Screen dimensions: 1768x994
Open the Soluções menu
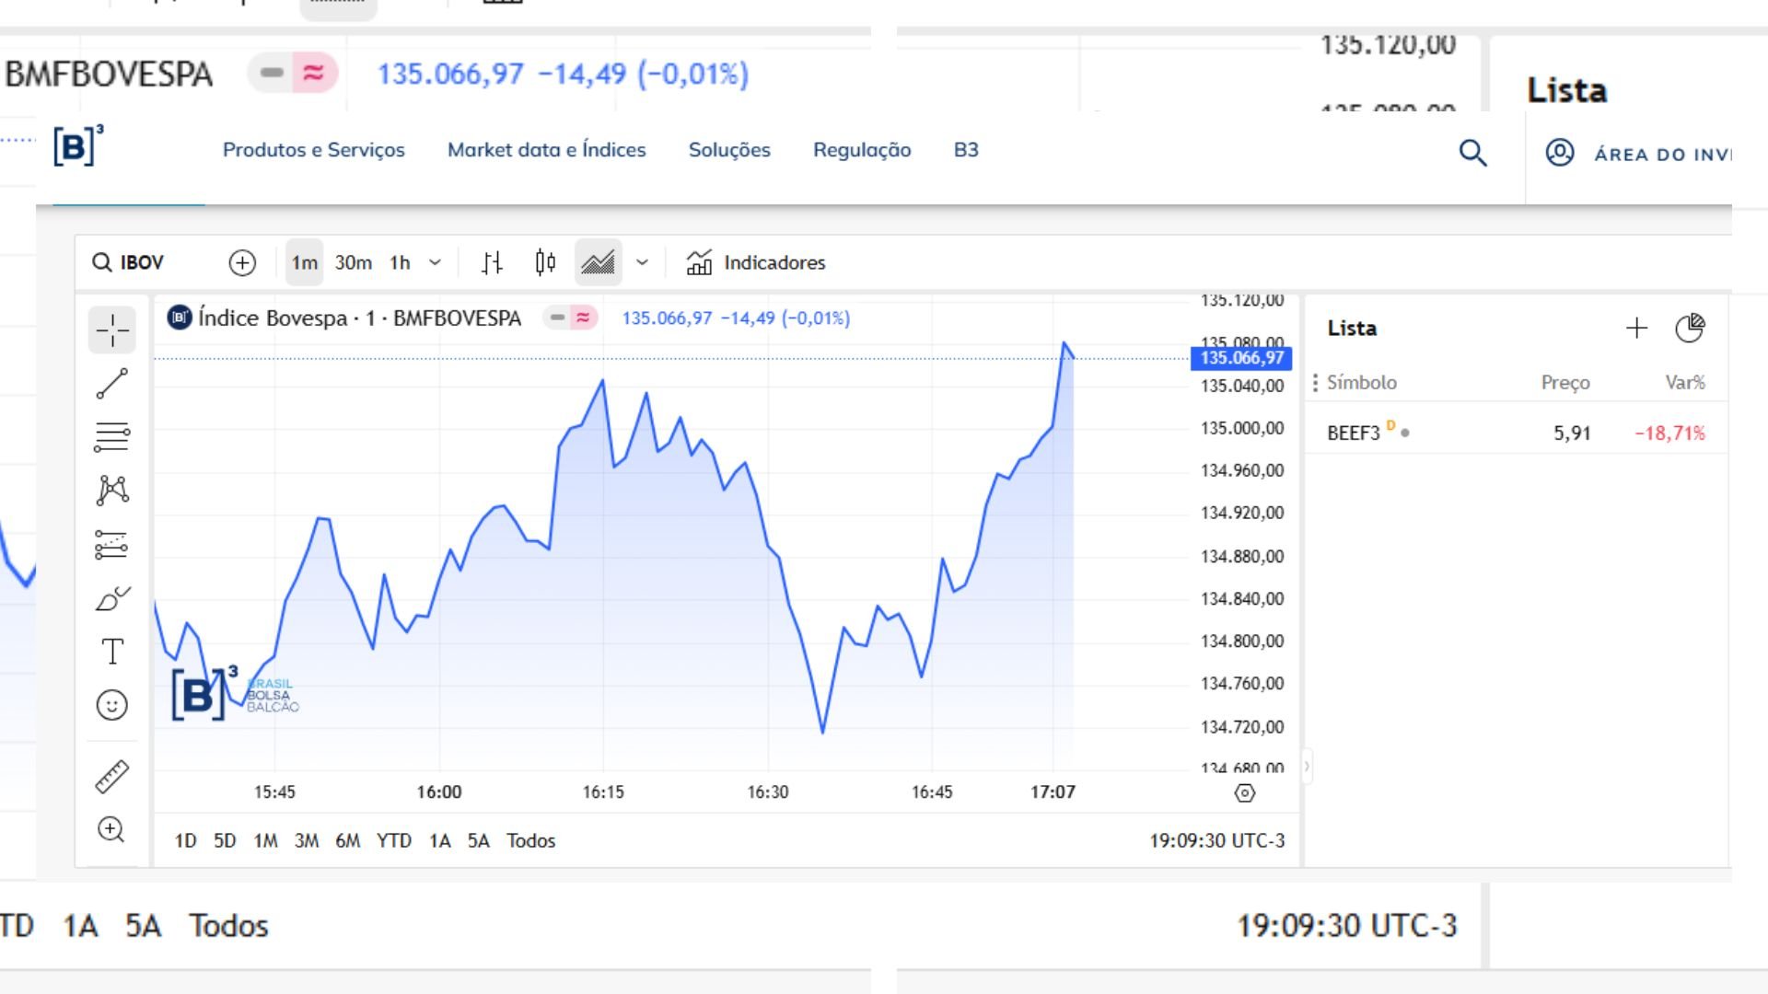729,150
